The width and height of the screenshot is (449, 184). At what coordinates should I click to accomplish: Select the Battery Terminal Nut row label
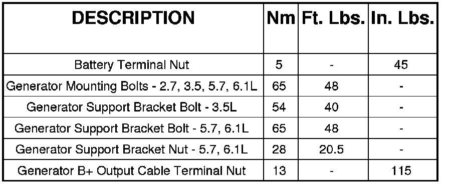pyautogui.click(x=132, y=65)
